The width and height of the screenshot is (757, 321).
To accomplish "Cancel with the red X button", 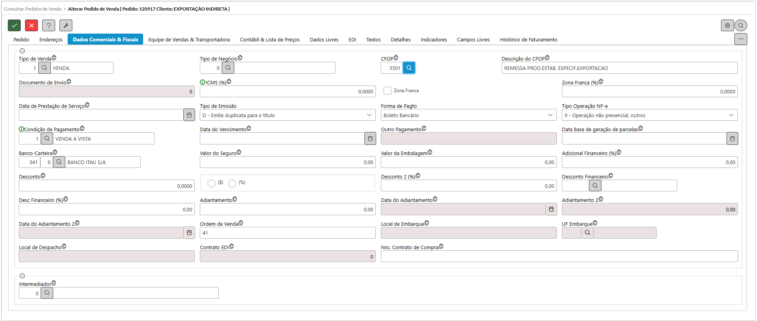I will click(32, 25).
